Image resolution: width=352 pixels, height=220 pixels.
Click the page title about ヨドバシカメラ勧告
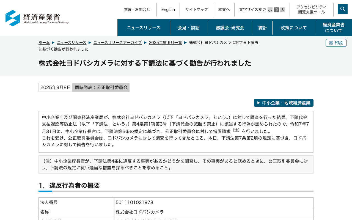145,63
